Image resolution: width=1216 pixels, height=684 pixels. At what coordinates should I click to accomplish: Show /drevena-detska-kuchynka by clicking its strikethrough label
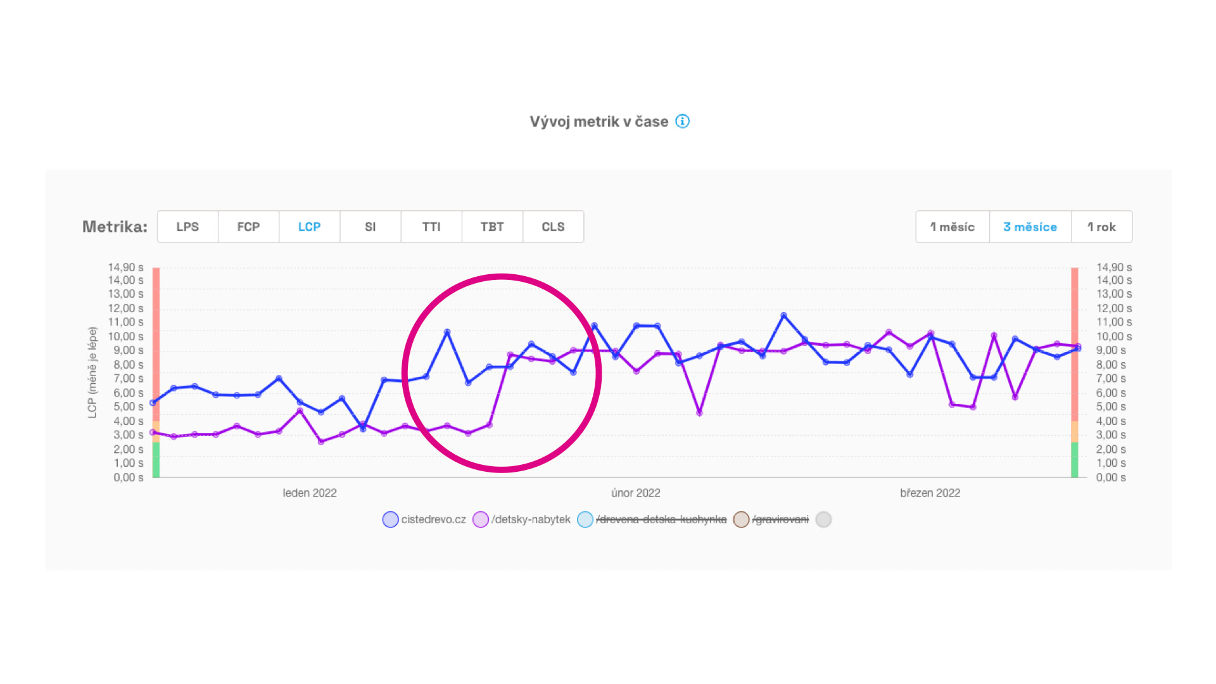[661, 519]
